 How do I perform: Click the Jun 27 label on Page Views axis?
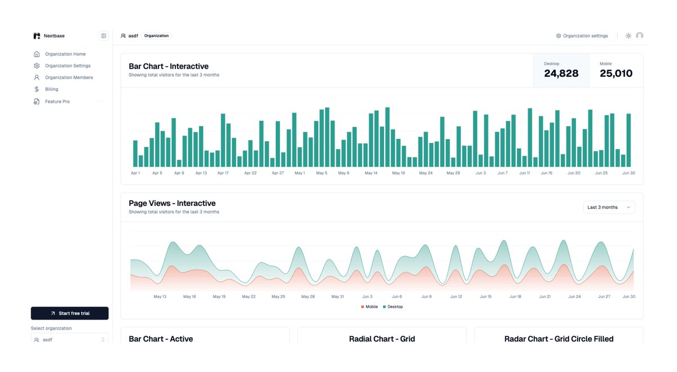point(604,296)
